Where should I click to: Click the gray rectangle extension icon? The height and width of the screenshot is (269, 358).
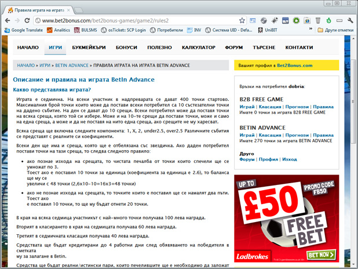click(339, 20)
